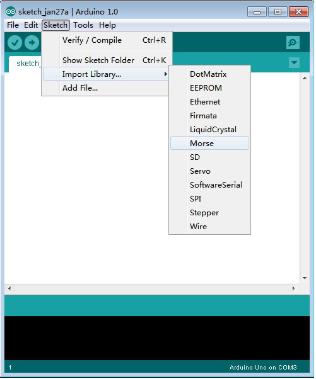Image resolution: width=316 pixels, height=379 pixels.
Task: Click the Upload arrow toolbar icon
Action: pos(32,43)
